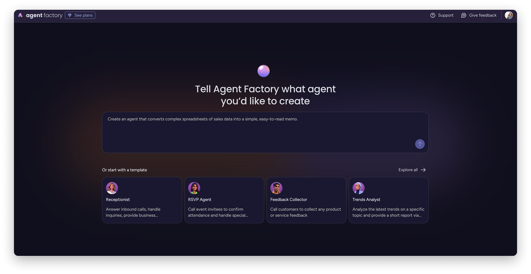Open the Support link

[445, 15]
